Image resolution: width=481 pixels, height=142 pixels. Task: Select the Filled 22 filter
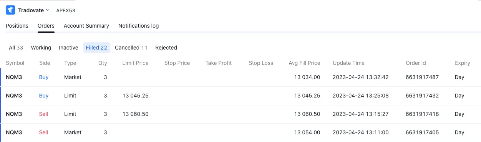[x=96, y=48]
